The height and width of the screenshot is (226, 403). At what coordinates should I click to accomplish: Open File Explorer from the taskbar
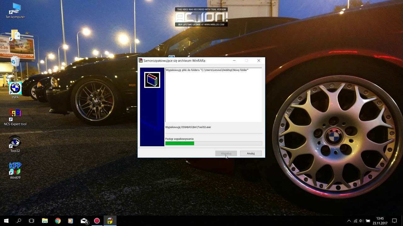[x=45, y=221]
